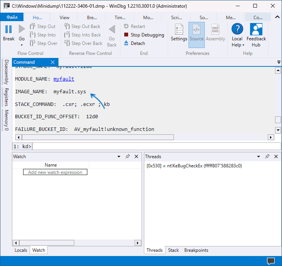Click scroll up arrow in Command window
Screen dimensions: 282x266
(278, 71)
